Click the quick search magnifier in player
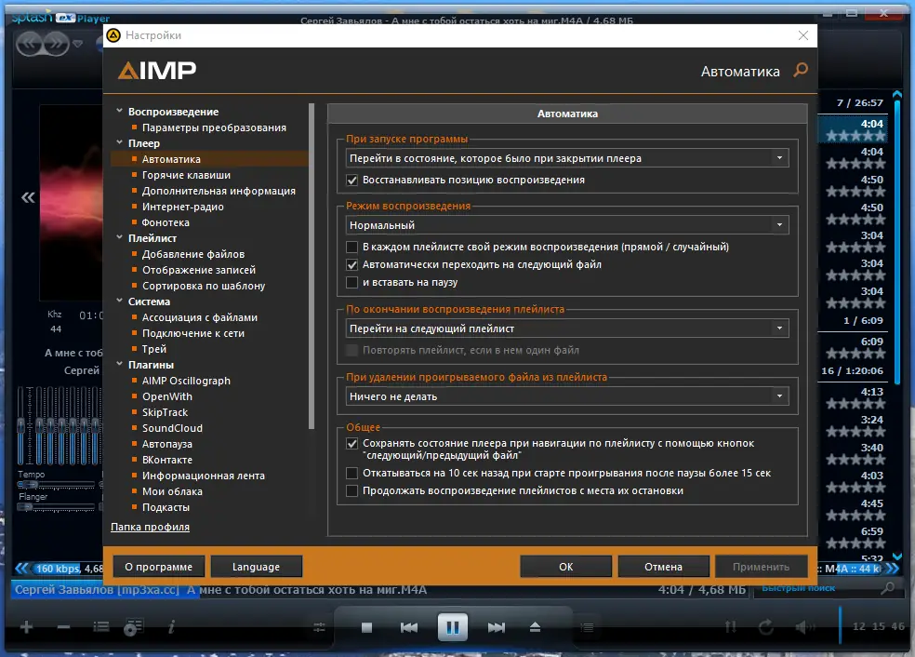Viewport: 915px width, 657px height. pos(888,588)
